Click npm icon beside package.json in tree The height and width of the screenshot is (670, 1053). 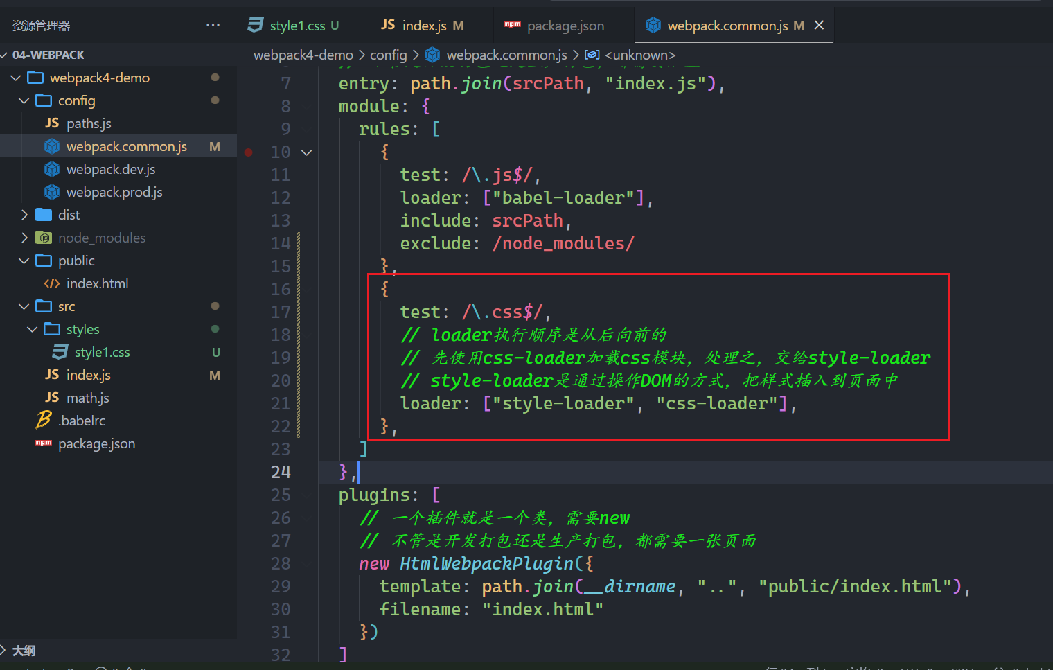[44, 443]
